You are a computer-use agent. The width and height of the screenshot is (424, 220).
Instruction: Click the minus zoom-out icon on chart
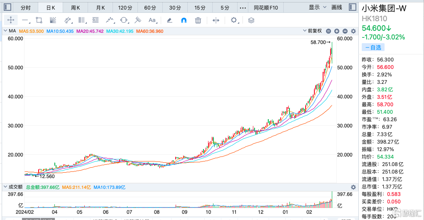(345, 32)
